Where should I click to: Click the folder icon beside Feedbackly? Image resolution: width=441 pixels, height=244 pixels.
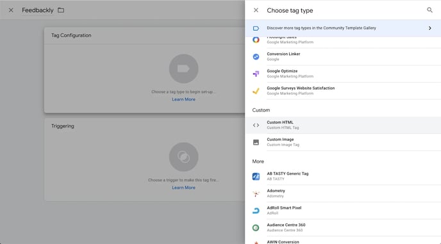pyautogui.click(x=61, y=10)
